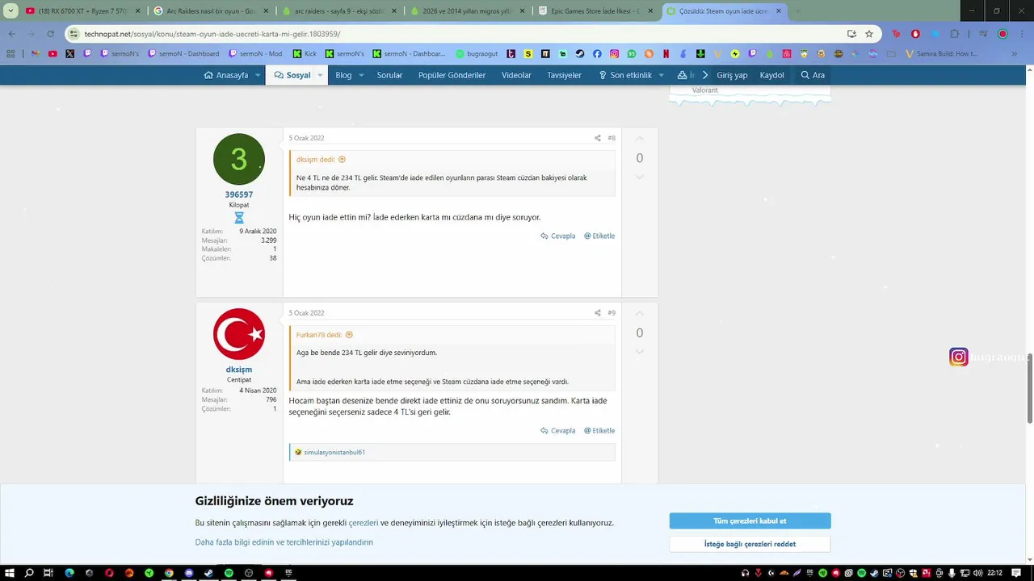Reload the page in the browser
The image size is (1034, 581).
tap(51, 34)
